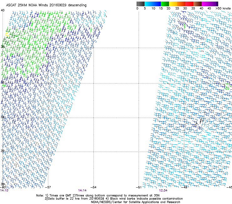
Task: Click the '45' label under the color bar
Action: 209,8
